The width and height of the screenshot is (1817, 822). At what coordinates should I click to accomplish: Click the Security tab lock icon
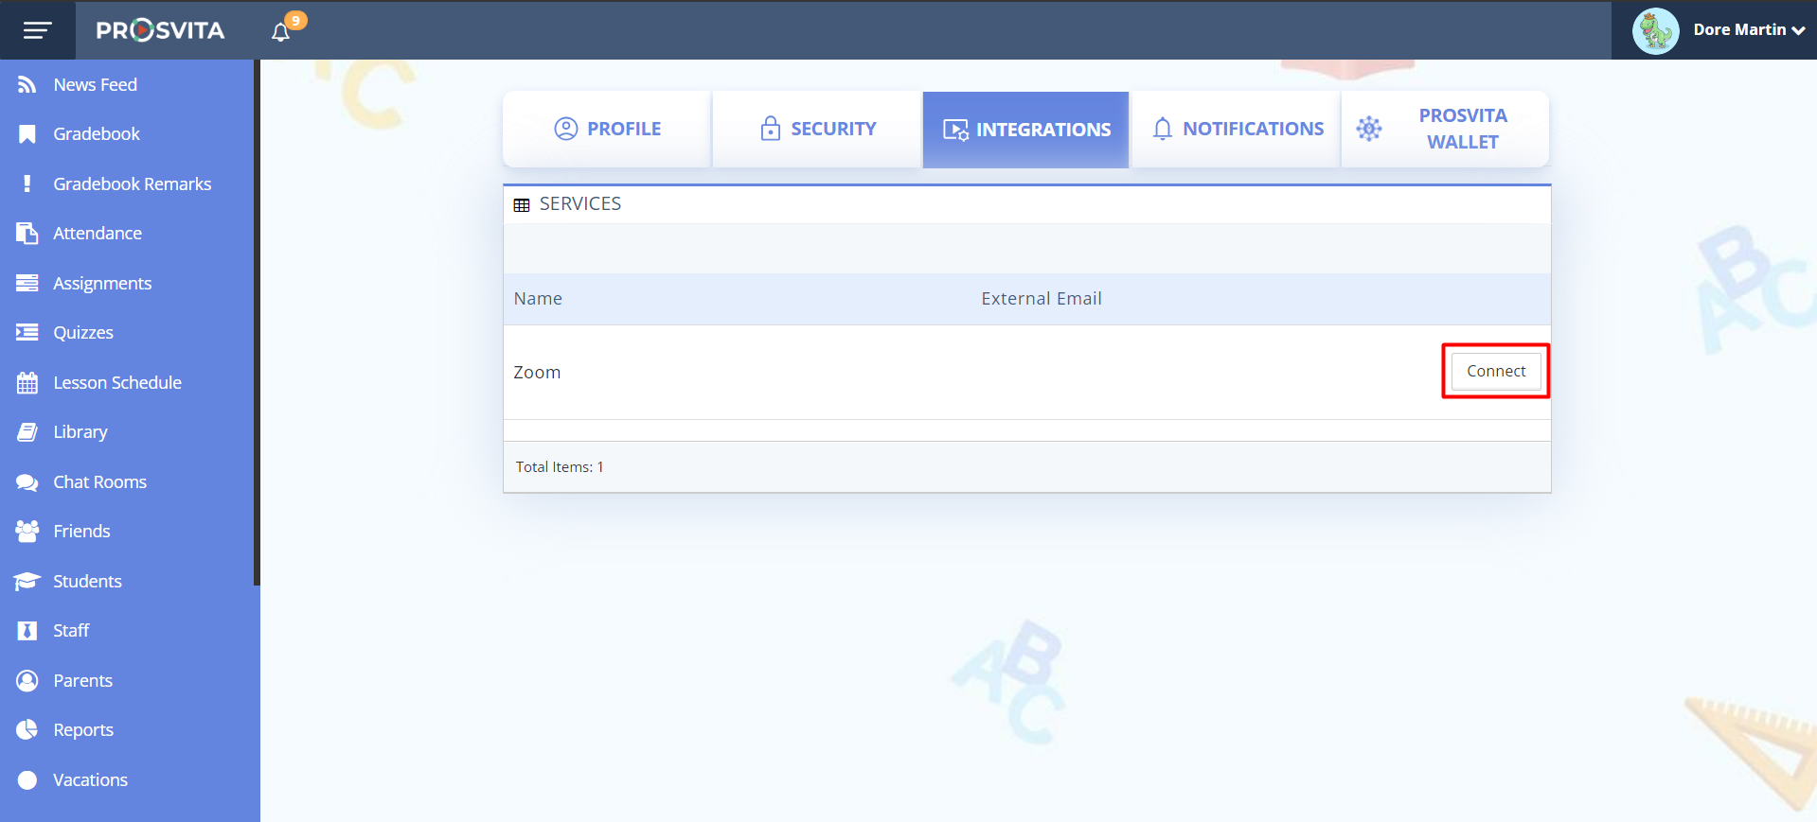coord(771,129)
